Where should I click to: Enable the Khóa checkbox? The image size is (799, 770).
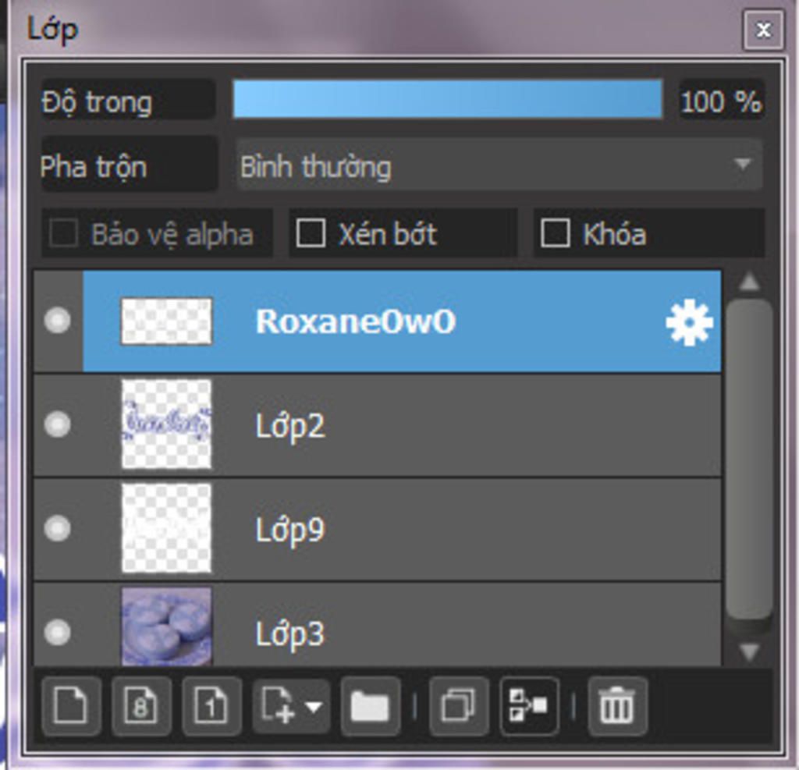pos(555,233)
